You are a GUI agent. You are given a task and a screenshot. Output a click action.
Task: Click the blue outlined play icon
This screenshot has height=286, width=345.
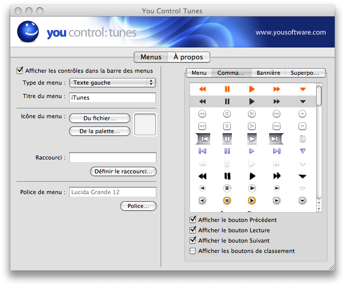coord(252,151)
